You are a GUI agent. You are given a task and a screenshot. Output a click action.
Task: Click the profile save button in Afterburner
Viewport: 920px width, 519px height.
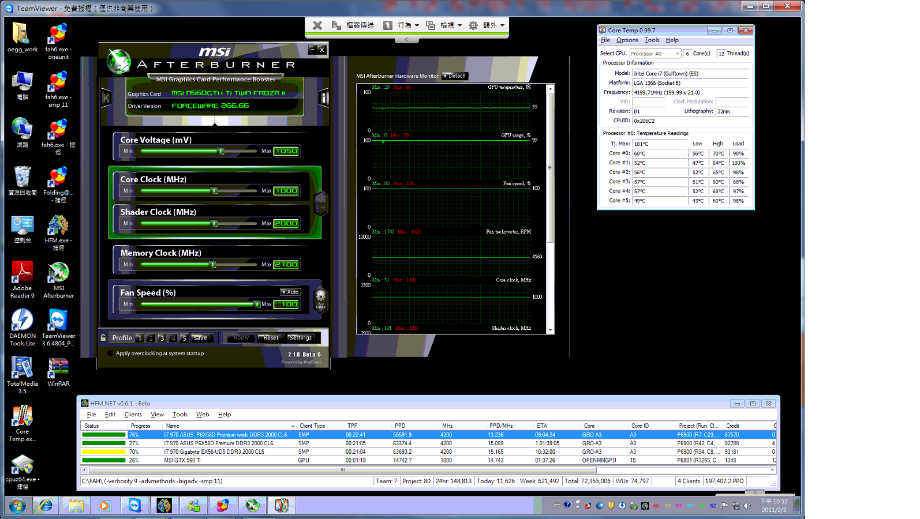pyautogui.click(x=201, y=338)
